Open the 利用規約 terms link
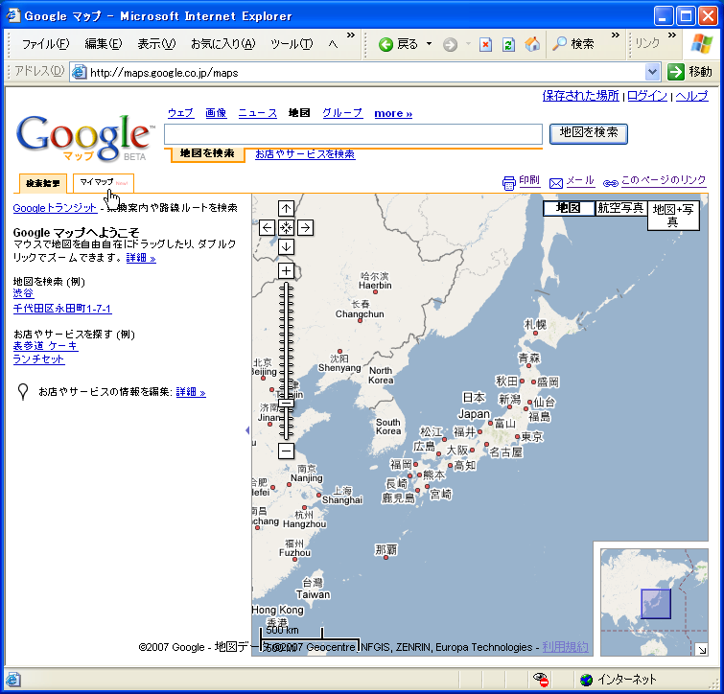Viewport: 724px width, 694px height. click(565, 647)
